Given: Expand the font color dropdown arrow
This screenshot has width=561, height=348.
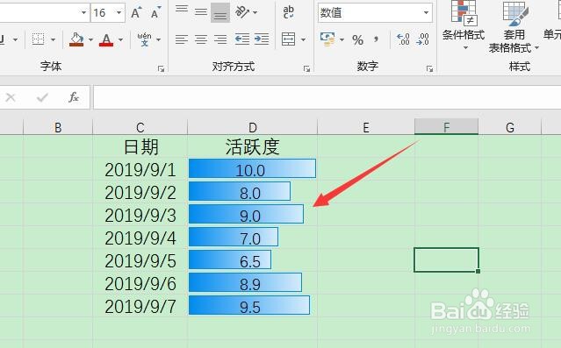Looking at the screenshot, I should [120, 39].
